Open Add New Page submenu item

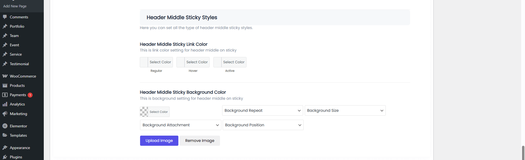pos(15,6)
